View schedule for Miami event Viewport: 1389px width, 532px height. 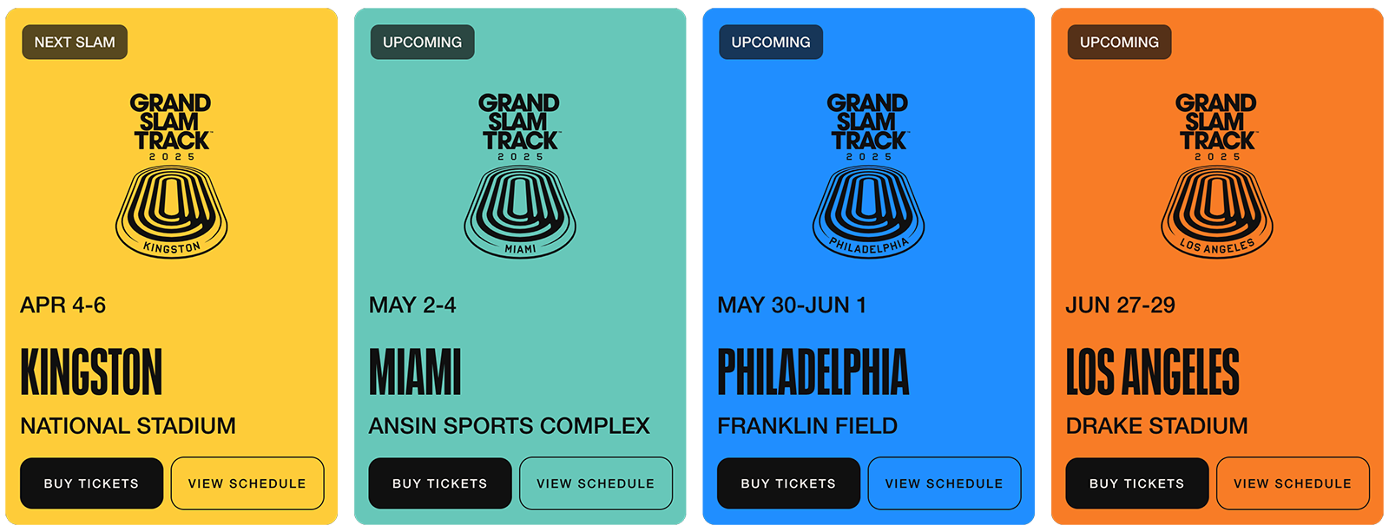point(596,483)
